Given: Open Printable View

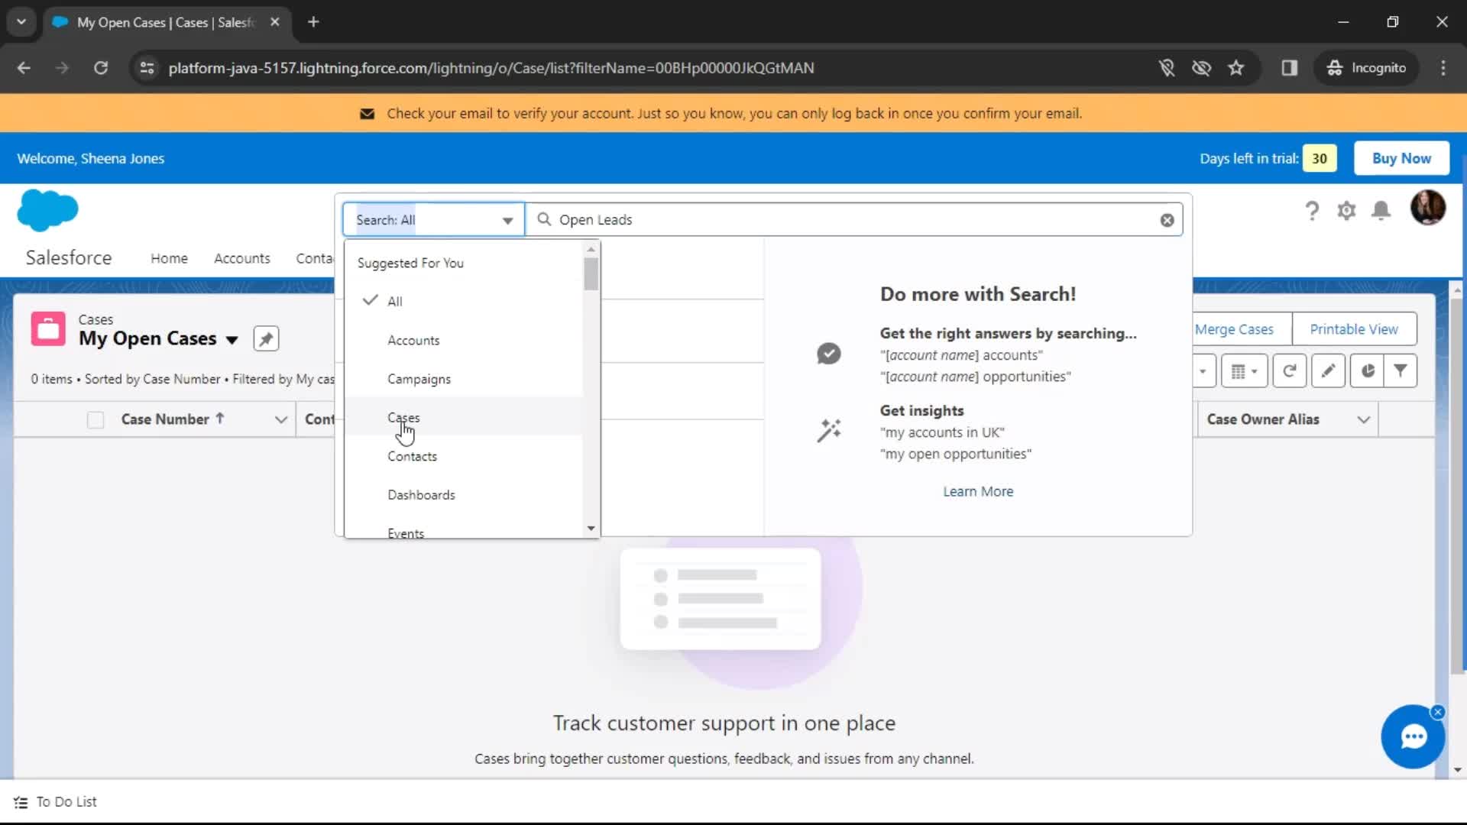Looking at the screenshot, I should click(1354, 329).
